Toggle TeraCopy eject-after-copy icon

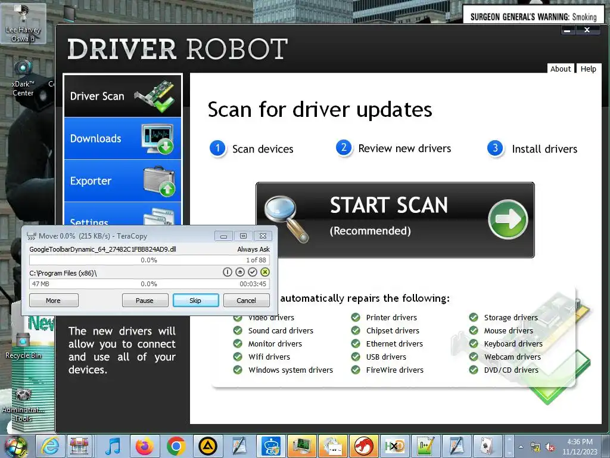click(x=240, y=272)
